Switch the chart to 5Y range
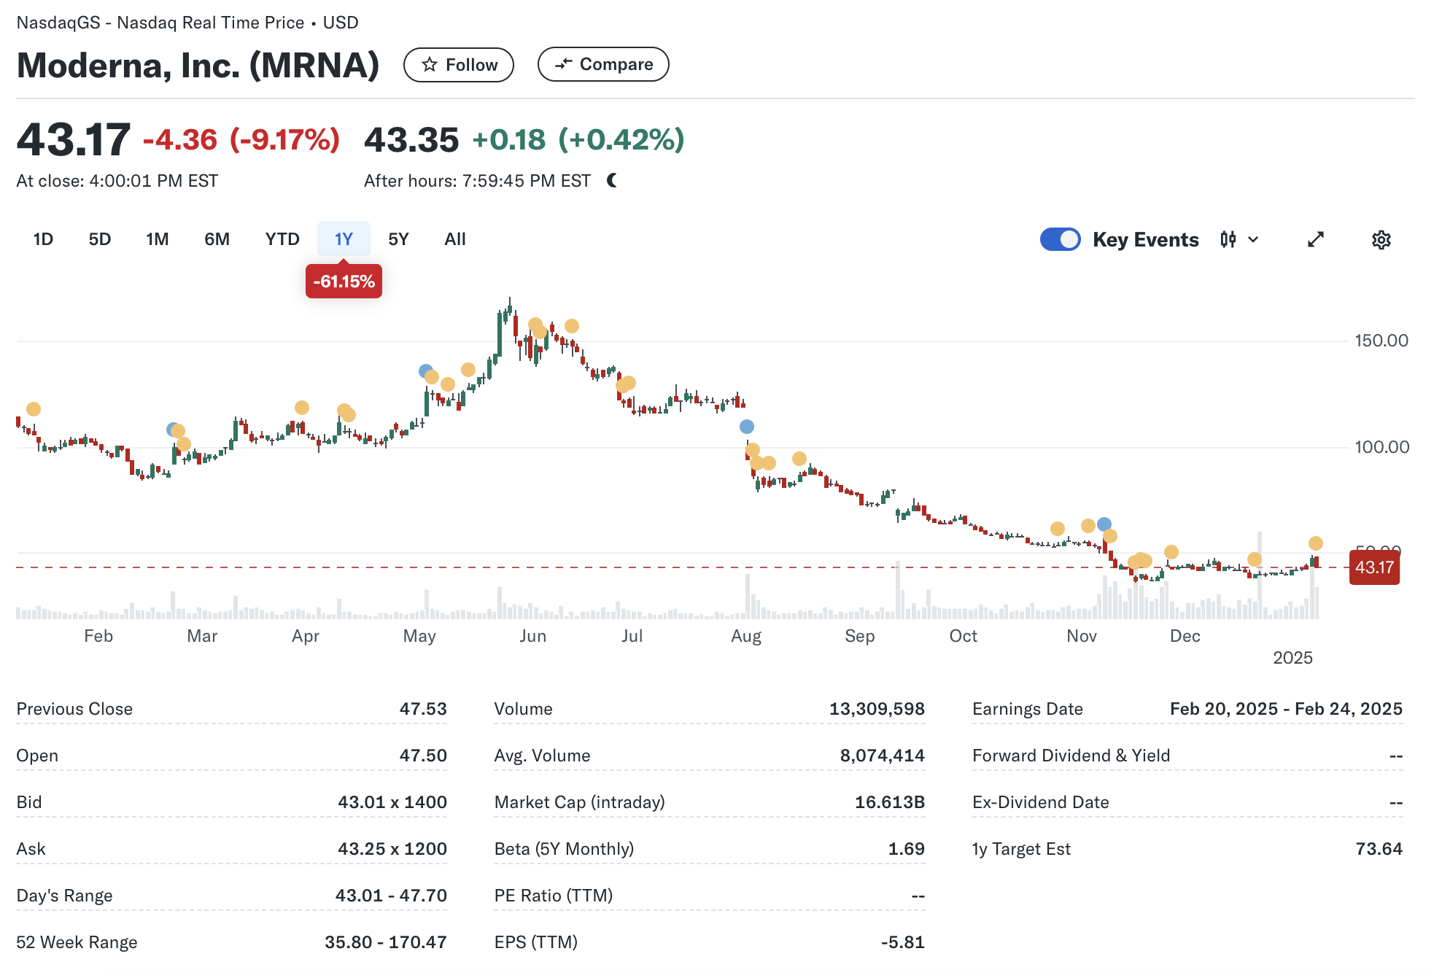 [398, 239]
